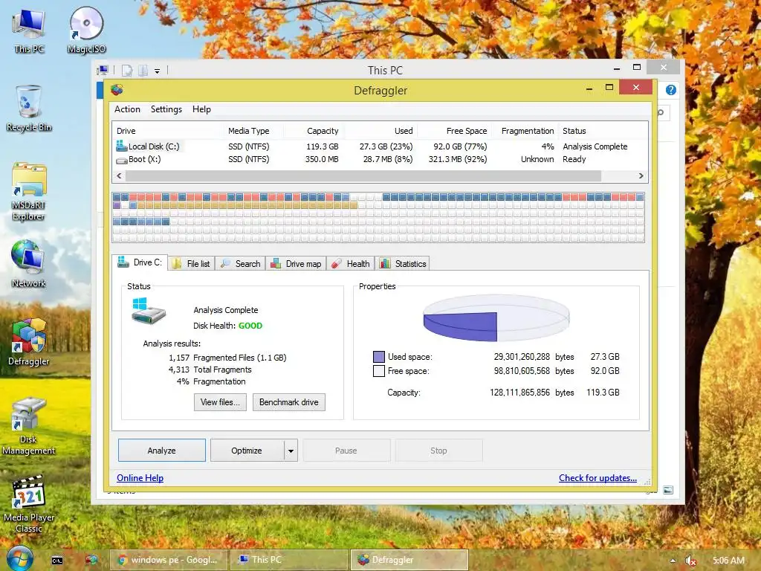Screen dimensions: 761x571
Task: Launch MSDaRT Explorer desktop shortcut
Action: point(29,192)
